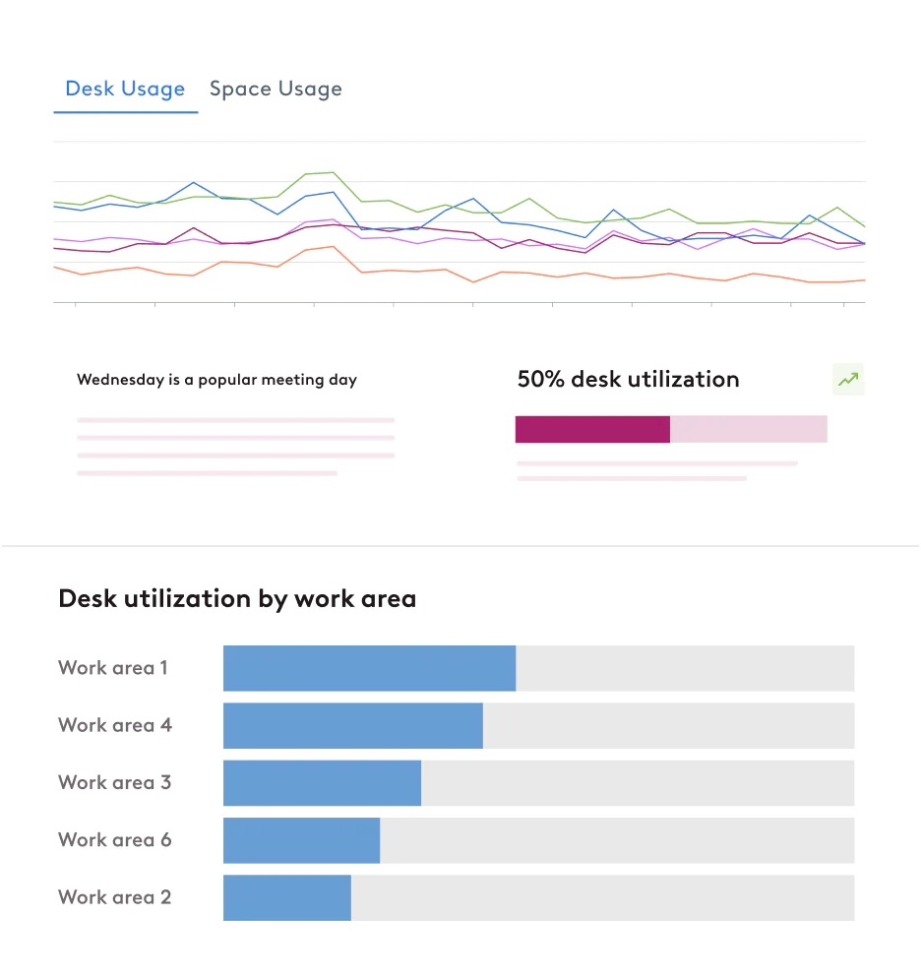This screenshot has height=978, width=921.
Task: Select the Work area 6 label
Action: point(115,840)
